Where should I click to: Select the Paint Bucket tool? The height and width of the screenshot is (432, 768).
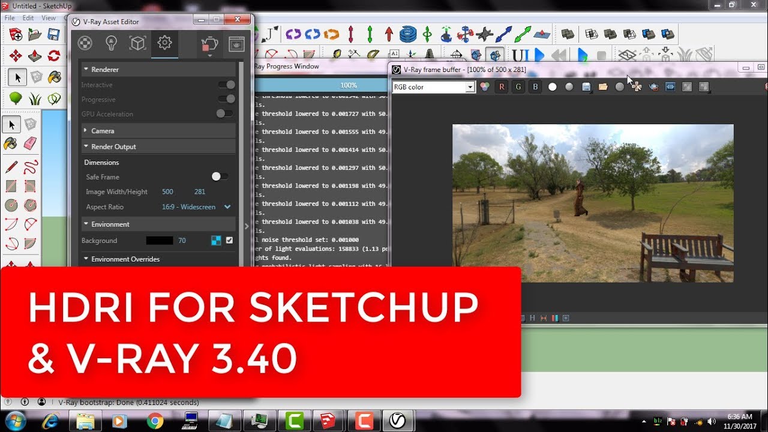pyautogui.click(x=11, y=144)
